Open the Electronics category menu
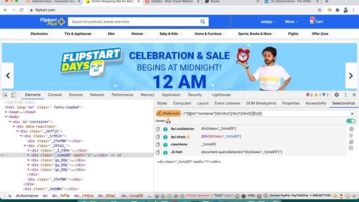The width and height of the screenshot is (359, 202). (40, 34)
